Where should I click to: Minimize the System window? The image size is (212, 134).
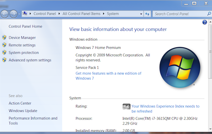tap(186, 3)
